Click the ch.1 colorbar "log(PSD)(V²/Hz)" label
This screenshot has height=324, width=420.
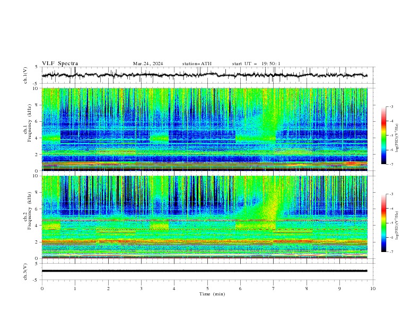tap(397, 138)
